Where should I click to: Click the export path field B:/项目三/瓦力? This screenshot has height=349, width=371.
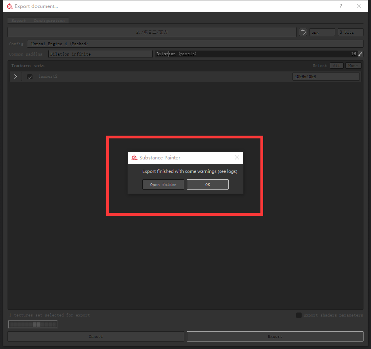point(152,32)
